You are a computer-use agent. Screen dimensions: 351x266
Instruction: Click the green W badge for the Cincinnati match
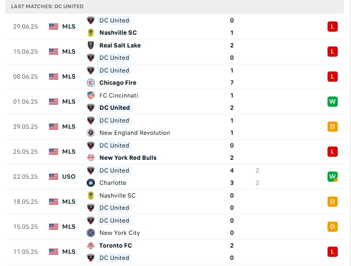(333, 102)
